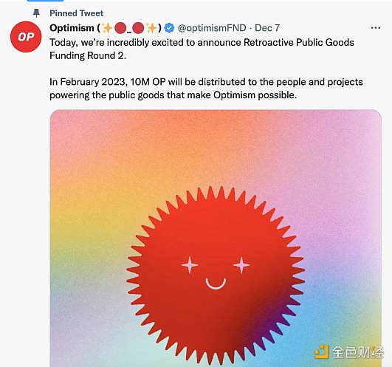The image size is (392, 367).
Task: Click the Pinned Tweet label
Action: 77,13
